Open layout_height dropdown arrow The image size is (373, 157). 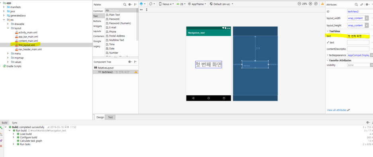coord(367,25)
